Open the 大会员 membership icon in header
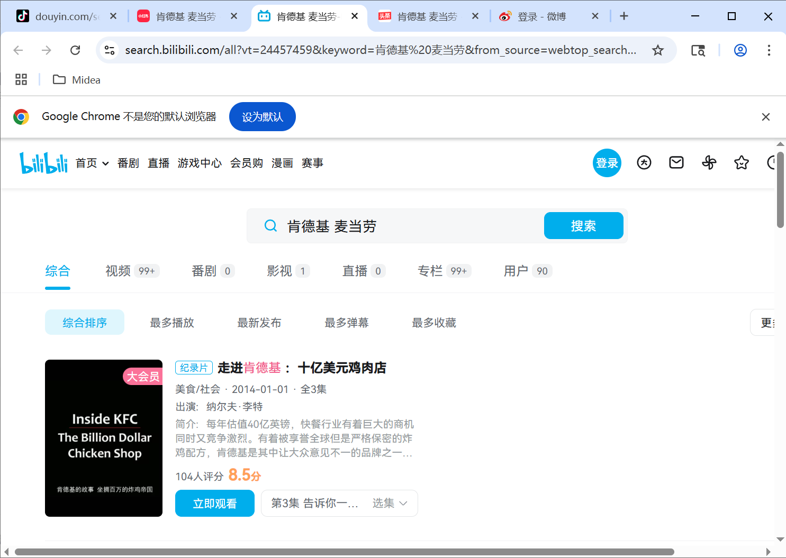 [x=644, y=162]
